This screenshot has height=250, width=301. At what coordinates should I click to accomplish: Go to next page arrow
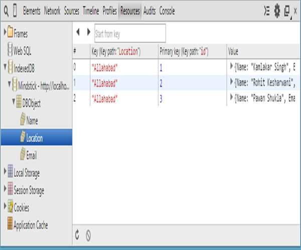[x=88, y=32]
